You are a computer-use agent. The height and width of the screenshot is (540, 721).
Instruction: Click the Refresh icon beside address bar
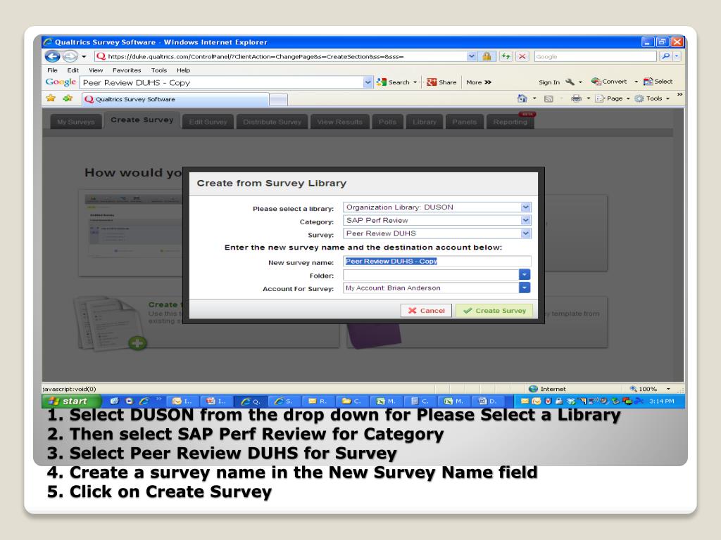coord(506,56)
